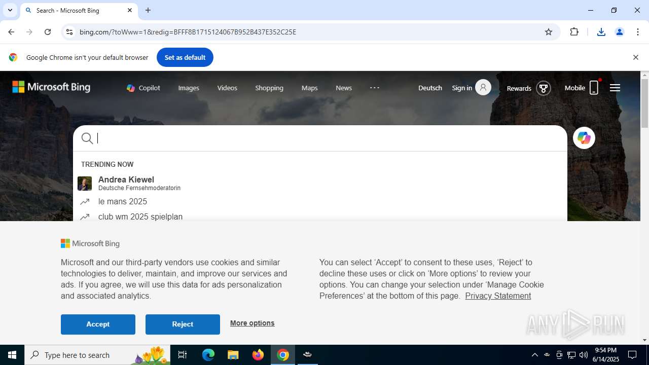Accept cookies with Accept button
The width and height of the screenshot is (649, 365).
98,324
